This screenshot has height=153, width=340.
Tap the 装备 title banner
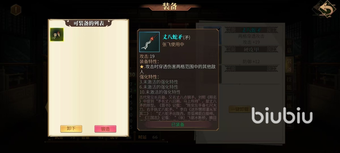(170, 6)
